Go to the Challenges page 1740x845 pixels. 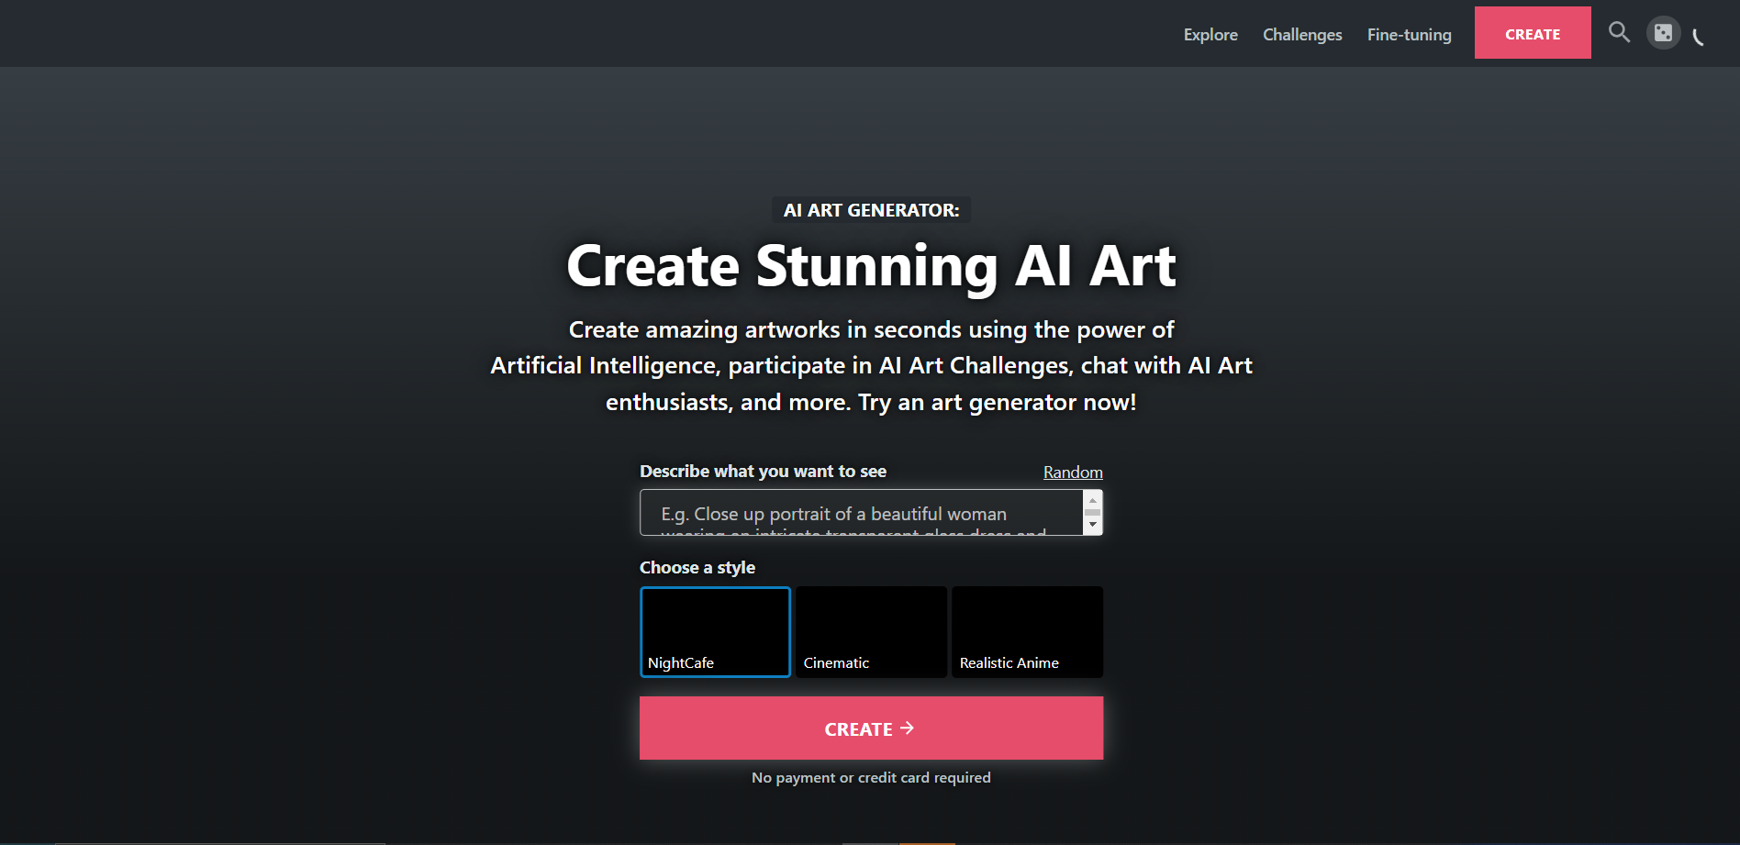click(1302, 35)
